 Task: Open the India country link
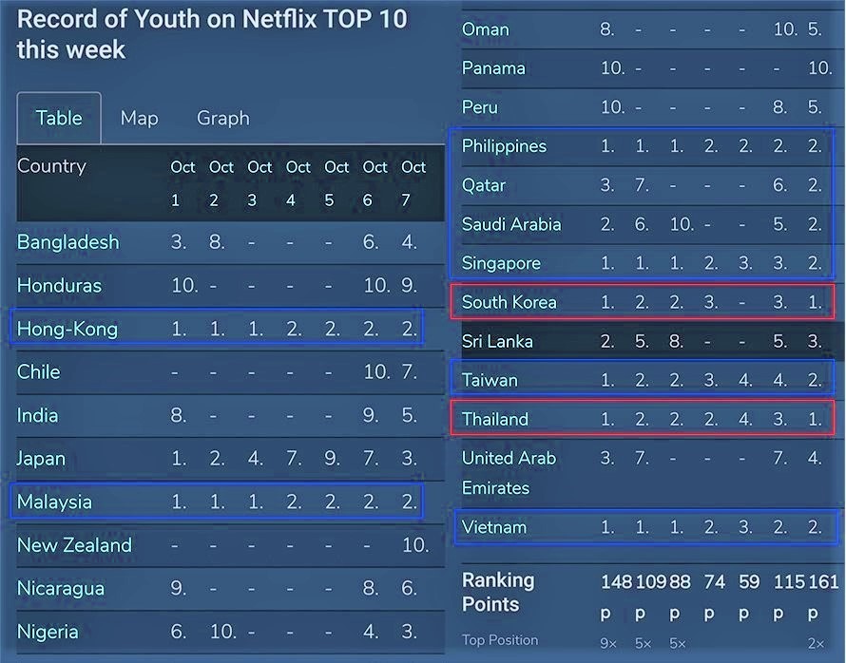coord(37,415)
